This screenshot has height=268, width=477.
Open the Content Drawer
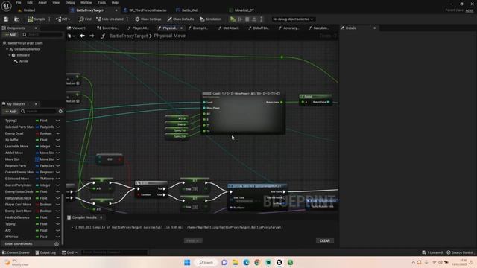[16, 252]
